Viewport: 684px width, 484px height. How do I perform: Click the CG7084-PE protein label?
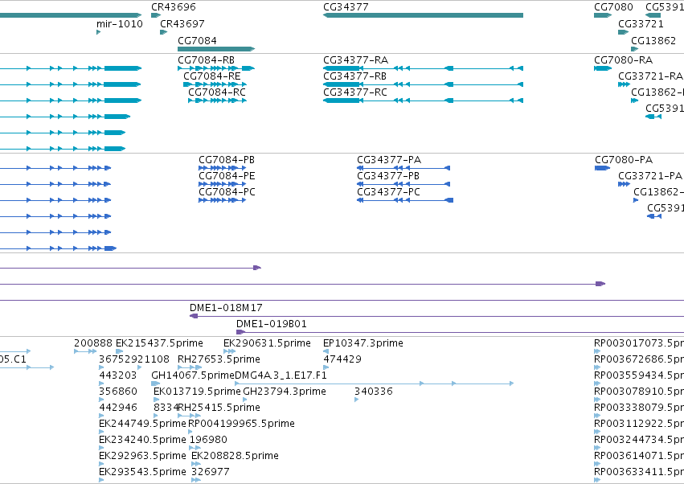(227, 176)
